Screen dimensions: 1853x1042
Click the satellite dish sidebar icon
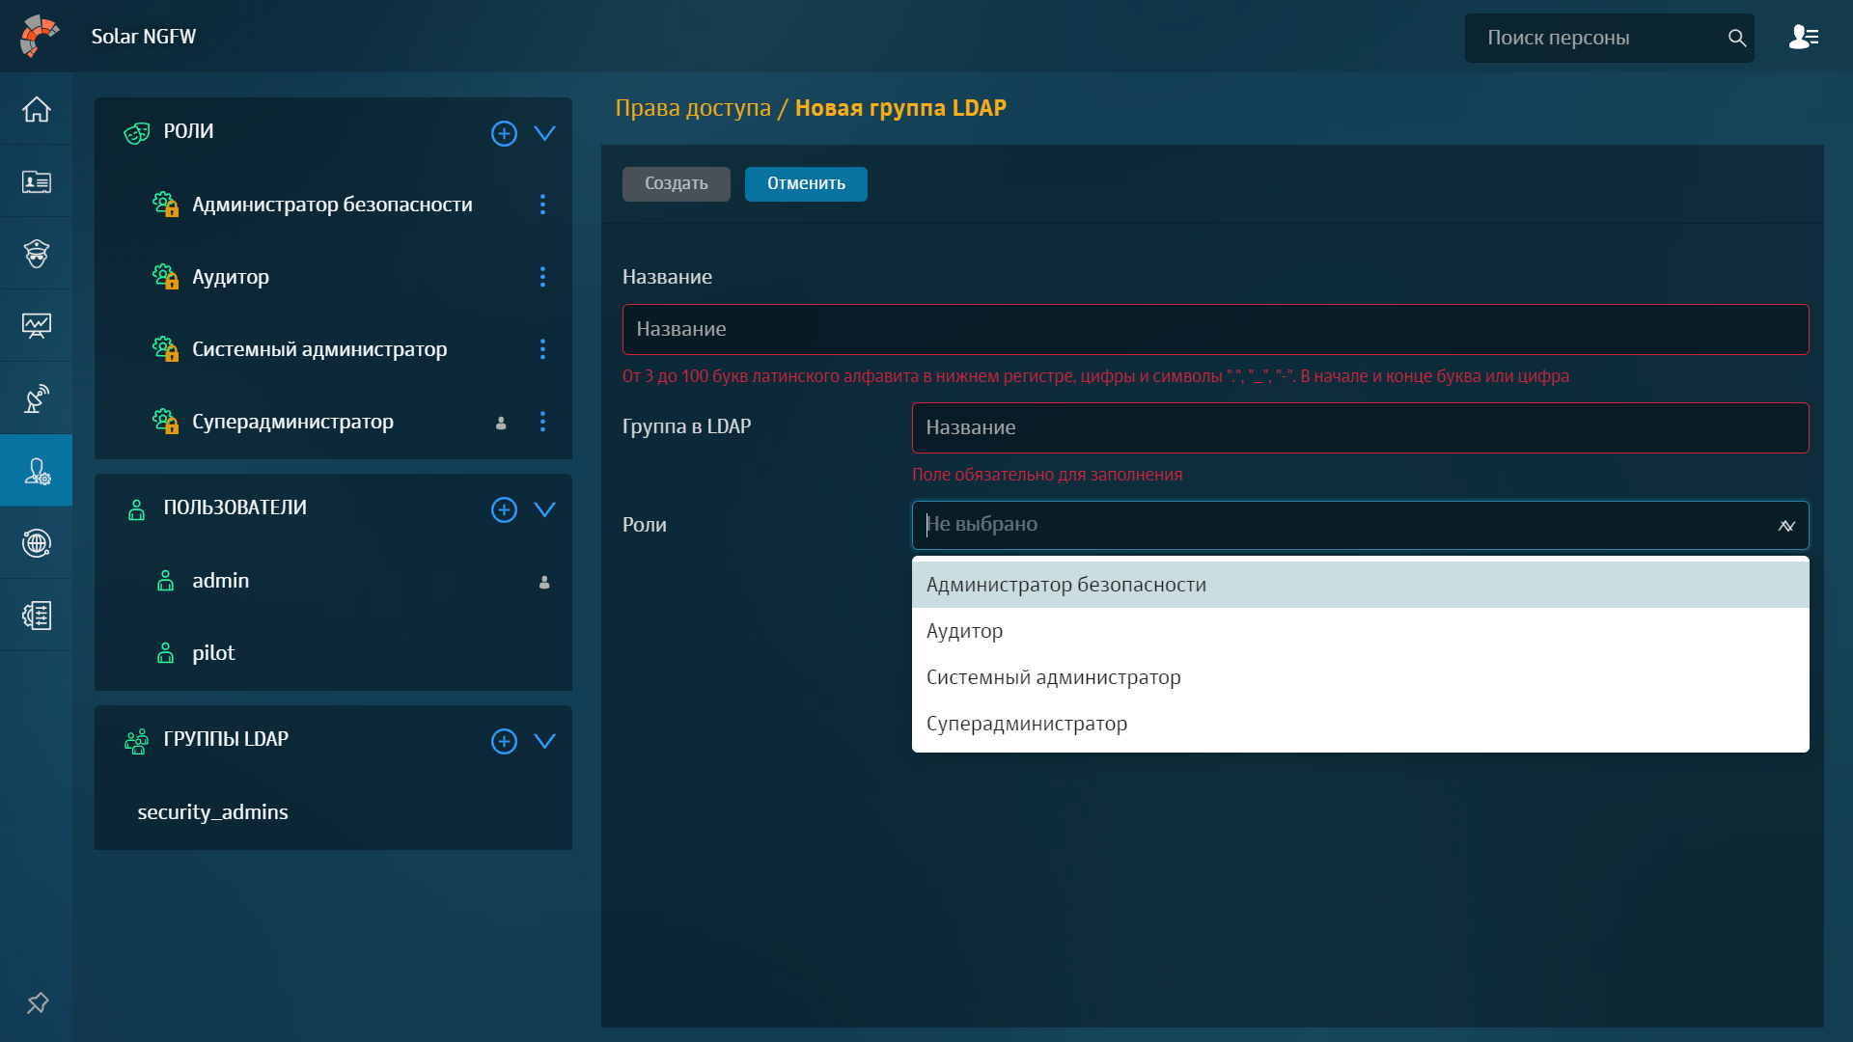(37, 398)
